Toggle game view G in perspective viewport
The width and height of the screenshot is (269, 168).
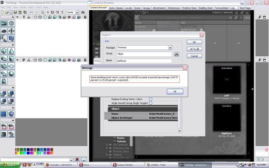85,60
